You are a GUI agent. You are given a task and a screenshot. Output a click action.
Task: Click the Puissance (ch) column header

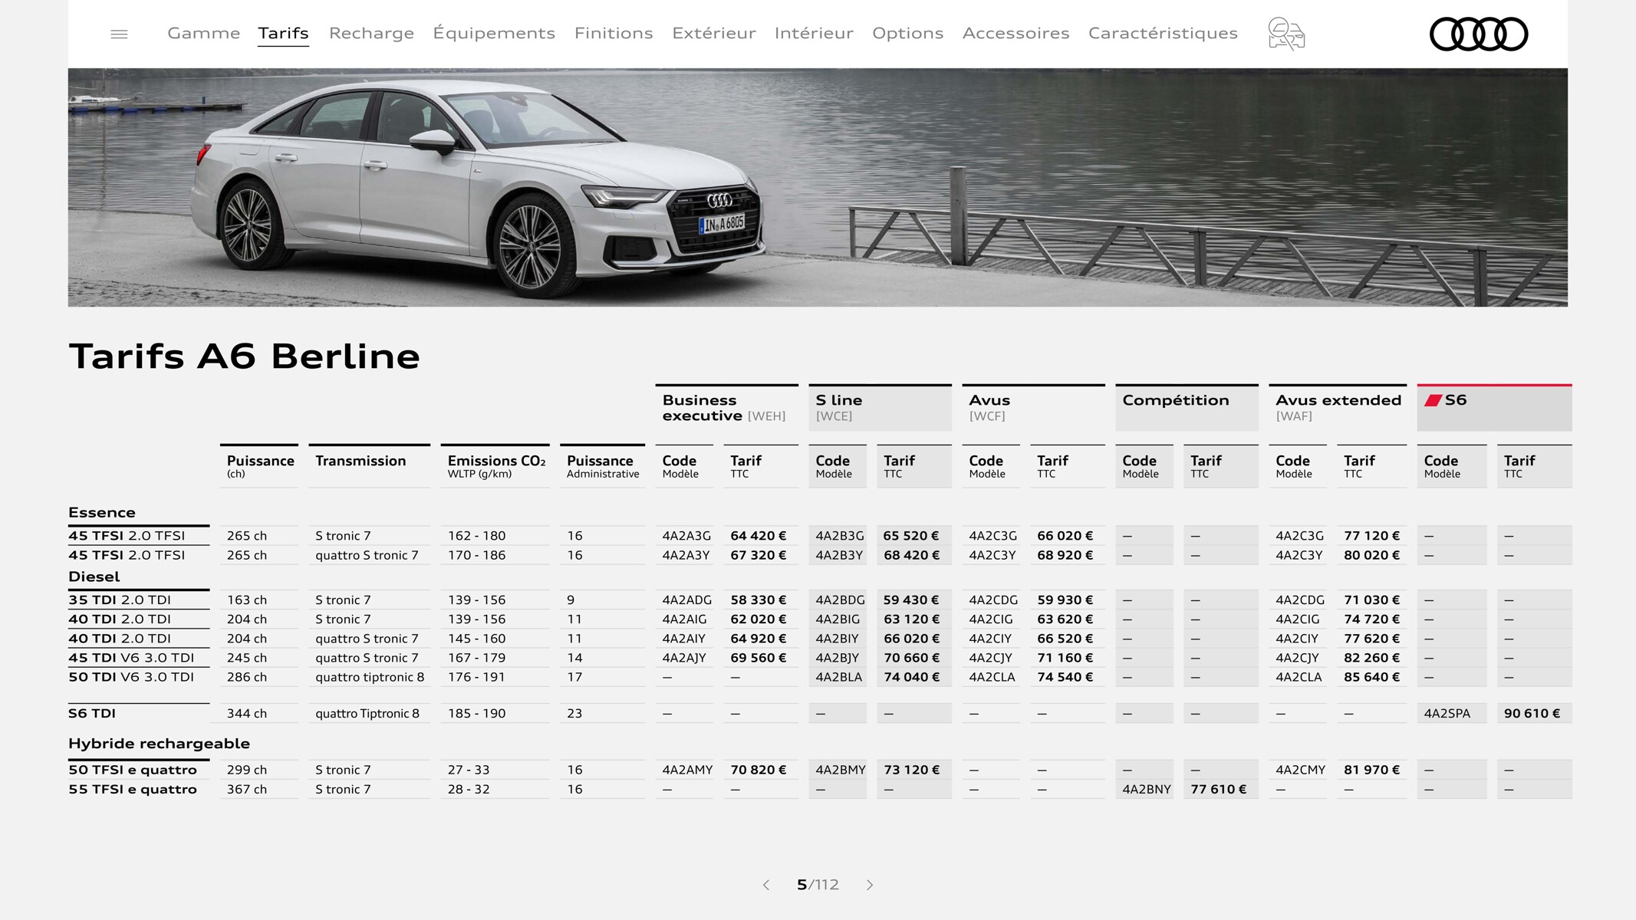(x=260, y=466)
